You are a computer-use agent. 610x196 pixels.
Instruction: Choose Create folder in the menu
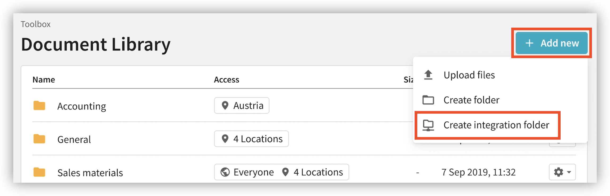coord(471,100)
